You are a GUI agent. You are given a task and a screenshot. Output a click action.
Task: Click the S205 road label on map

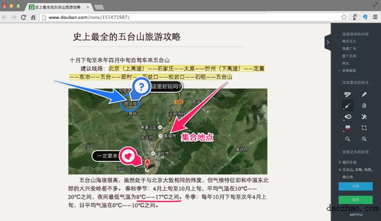pyautogui.click(x=179, y=102)
